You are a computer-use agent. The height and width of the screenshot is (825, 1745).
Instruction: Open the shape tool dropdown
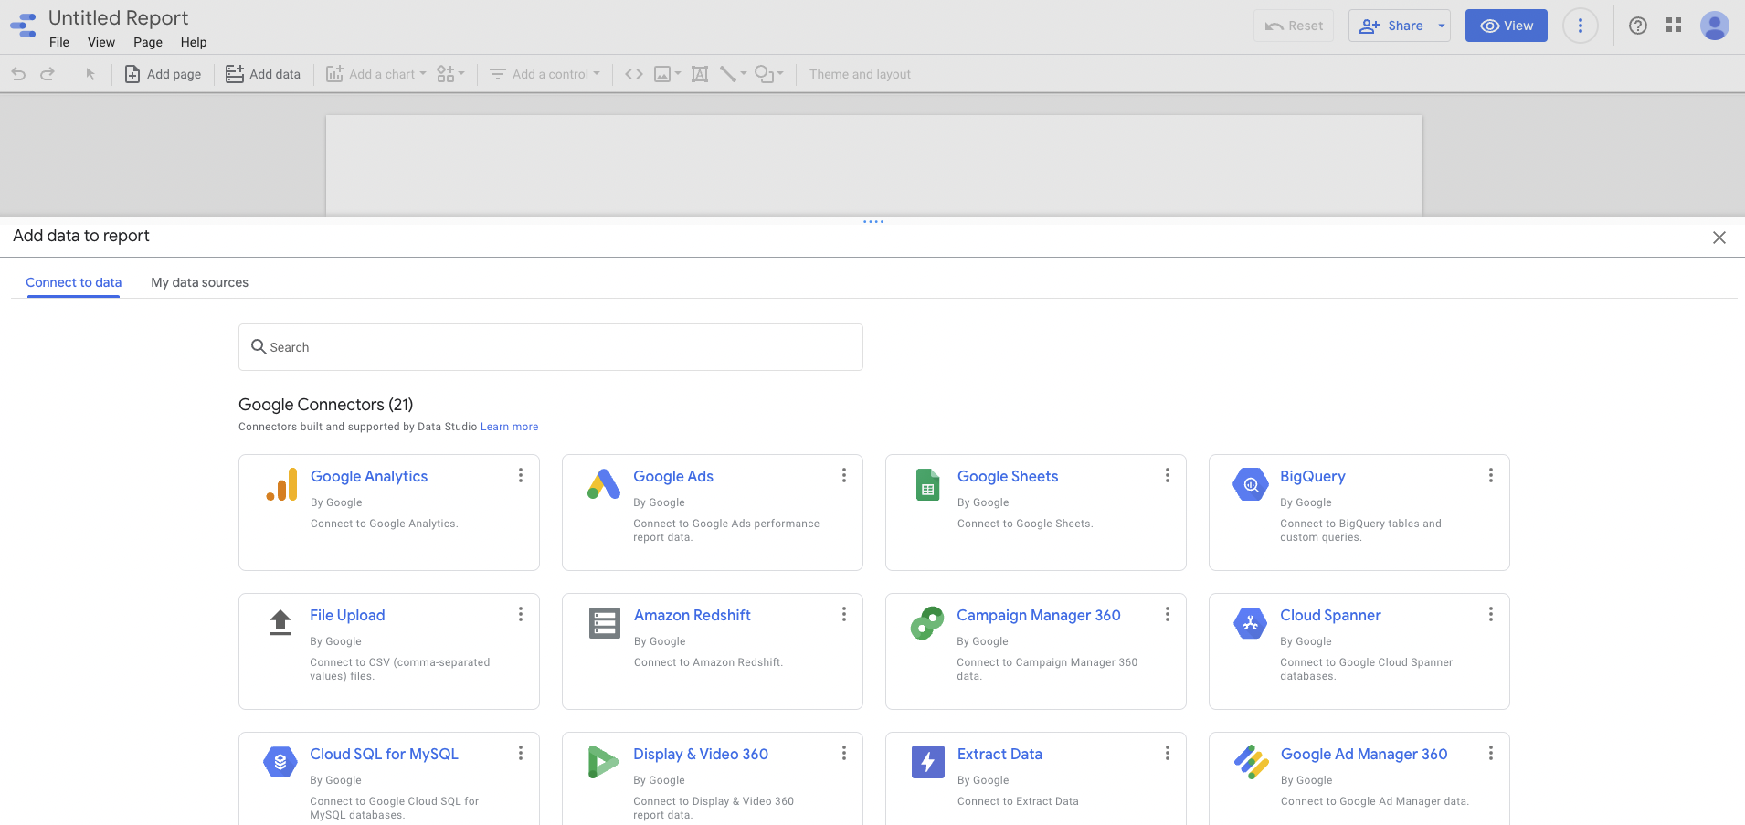pyautogui.click(x=769, y=74)
